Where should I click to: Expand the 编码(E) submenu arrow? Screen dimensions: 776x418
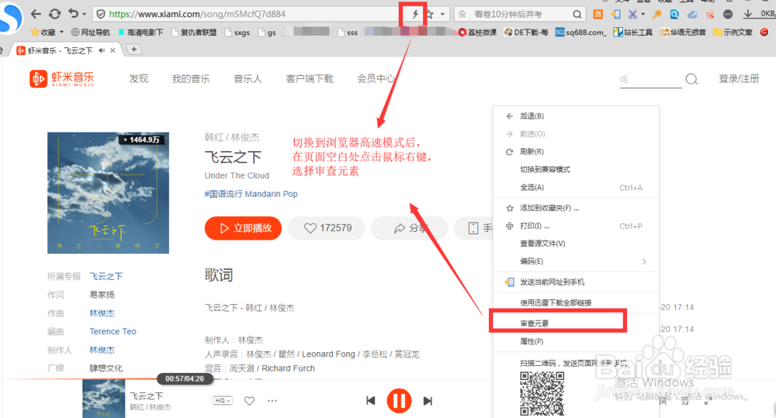click(644, 261)
